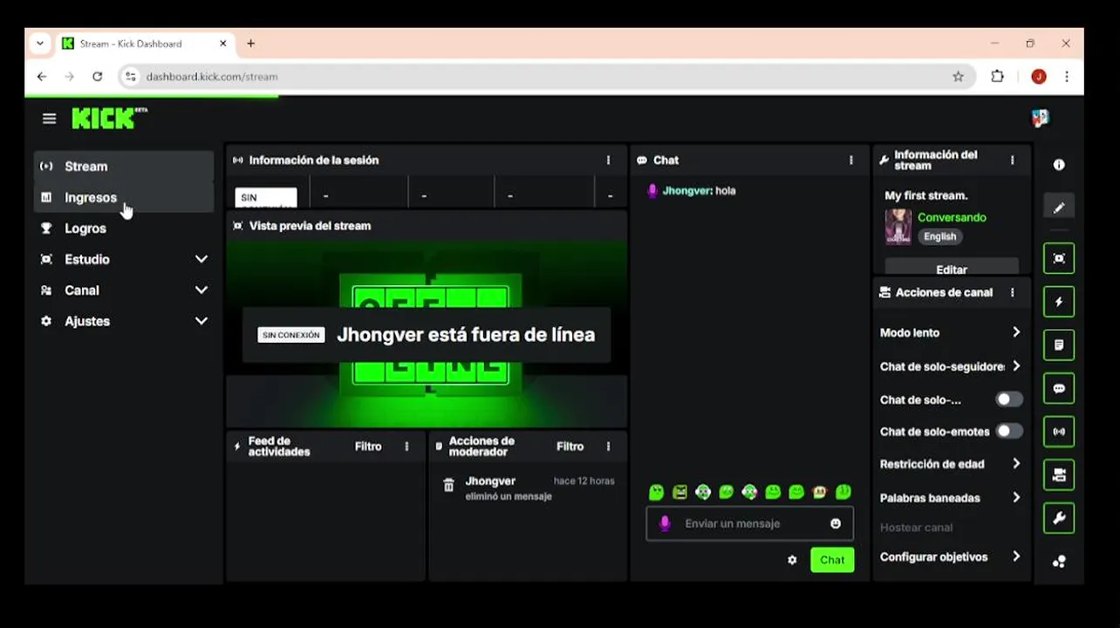
Task: Click the English language tag
Action: (x=940, y=236)
